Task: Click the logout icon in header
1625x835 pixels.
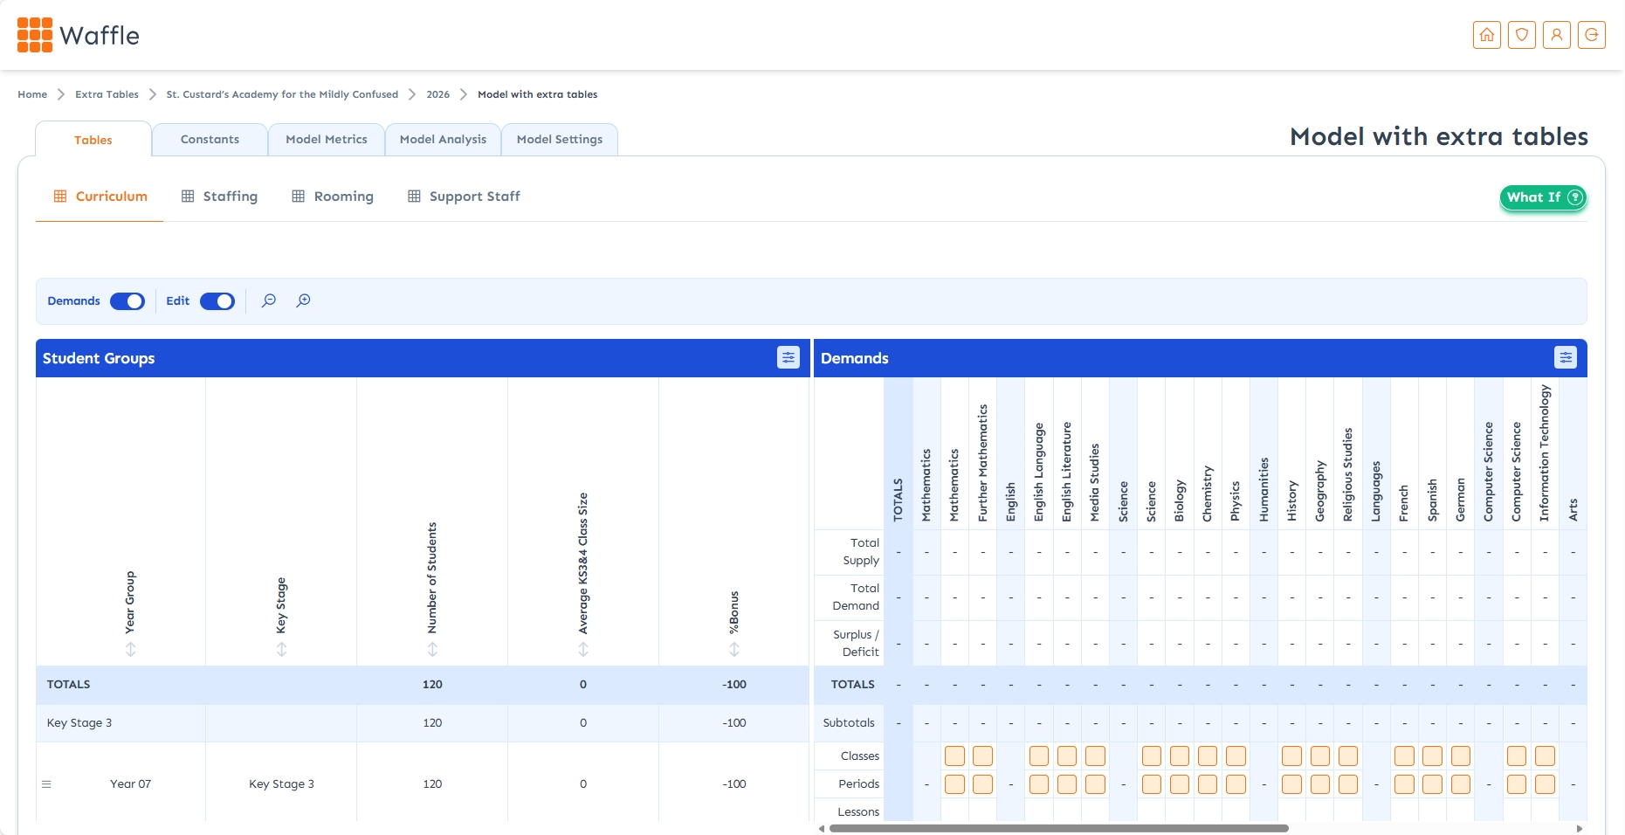Action: [x=1591, y=35]
